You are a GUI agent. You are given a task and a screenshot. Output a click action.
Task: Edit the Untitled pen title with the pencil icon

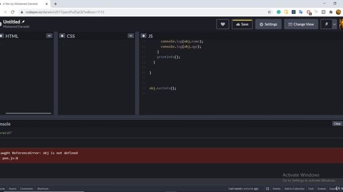coord(23,22)
